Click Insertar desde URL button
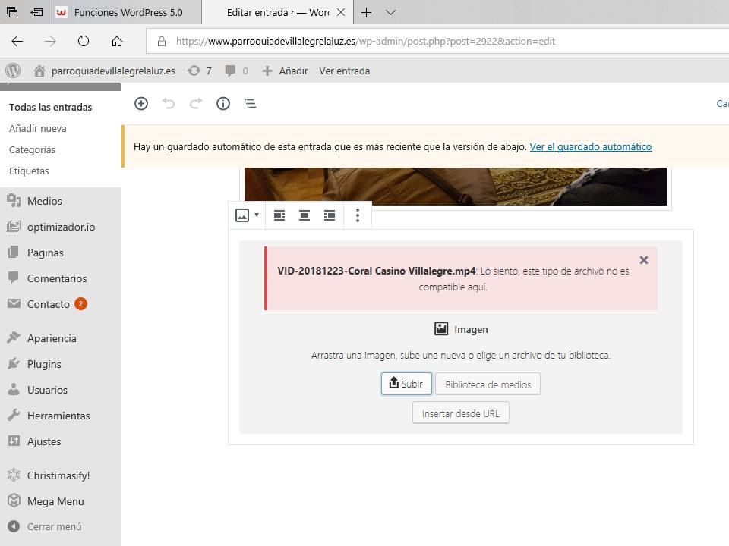729x546 pixels. pos(461,413)
